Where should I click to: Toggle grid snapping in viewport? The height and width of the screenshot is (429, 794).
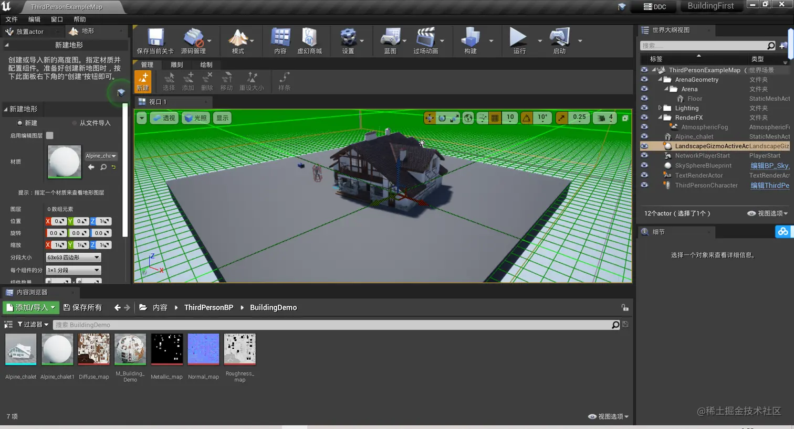495,118
